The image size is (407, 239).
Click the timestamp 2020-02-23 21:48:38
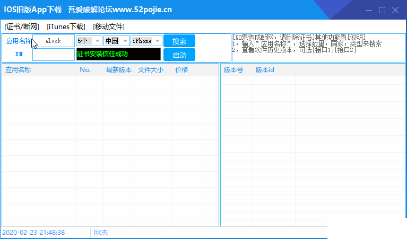33,233
